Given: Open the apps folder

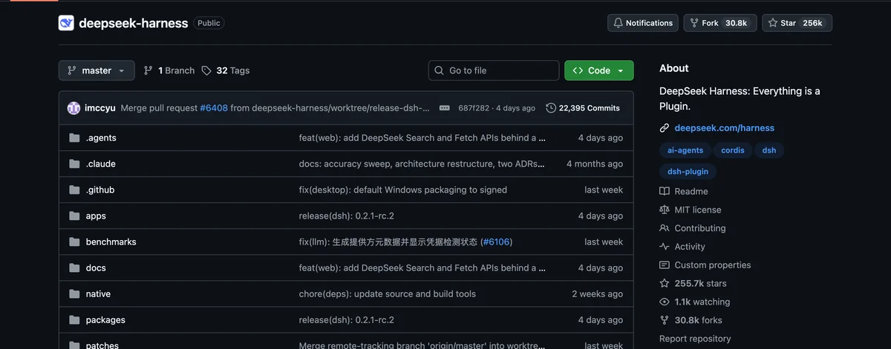Looking at the screenshot, I should click(96, 216).
